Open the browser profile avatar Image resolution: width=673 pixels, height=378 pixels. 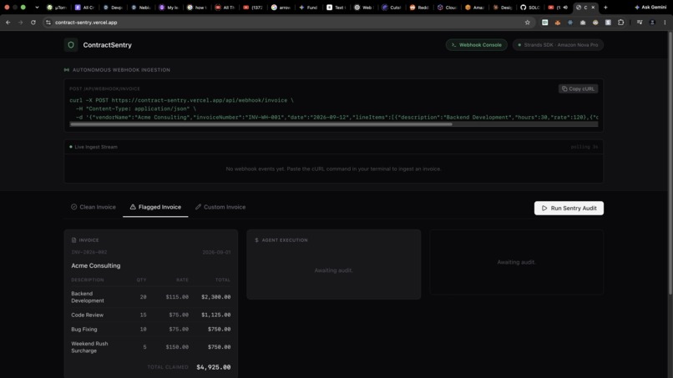tap(652, 23)
